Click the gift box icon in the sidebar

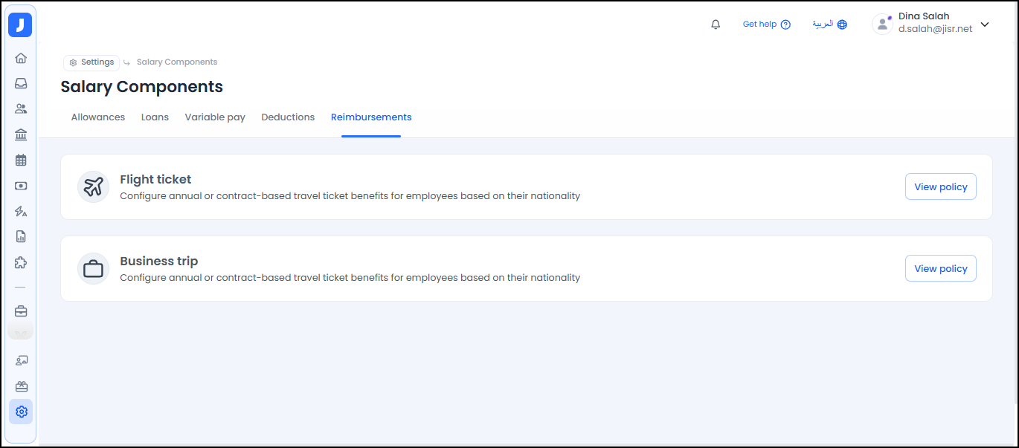(x=21, y=386)
